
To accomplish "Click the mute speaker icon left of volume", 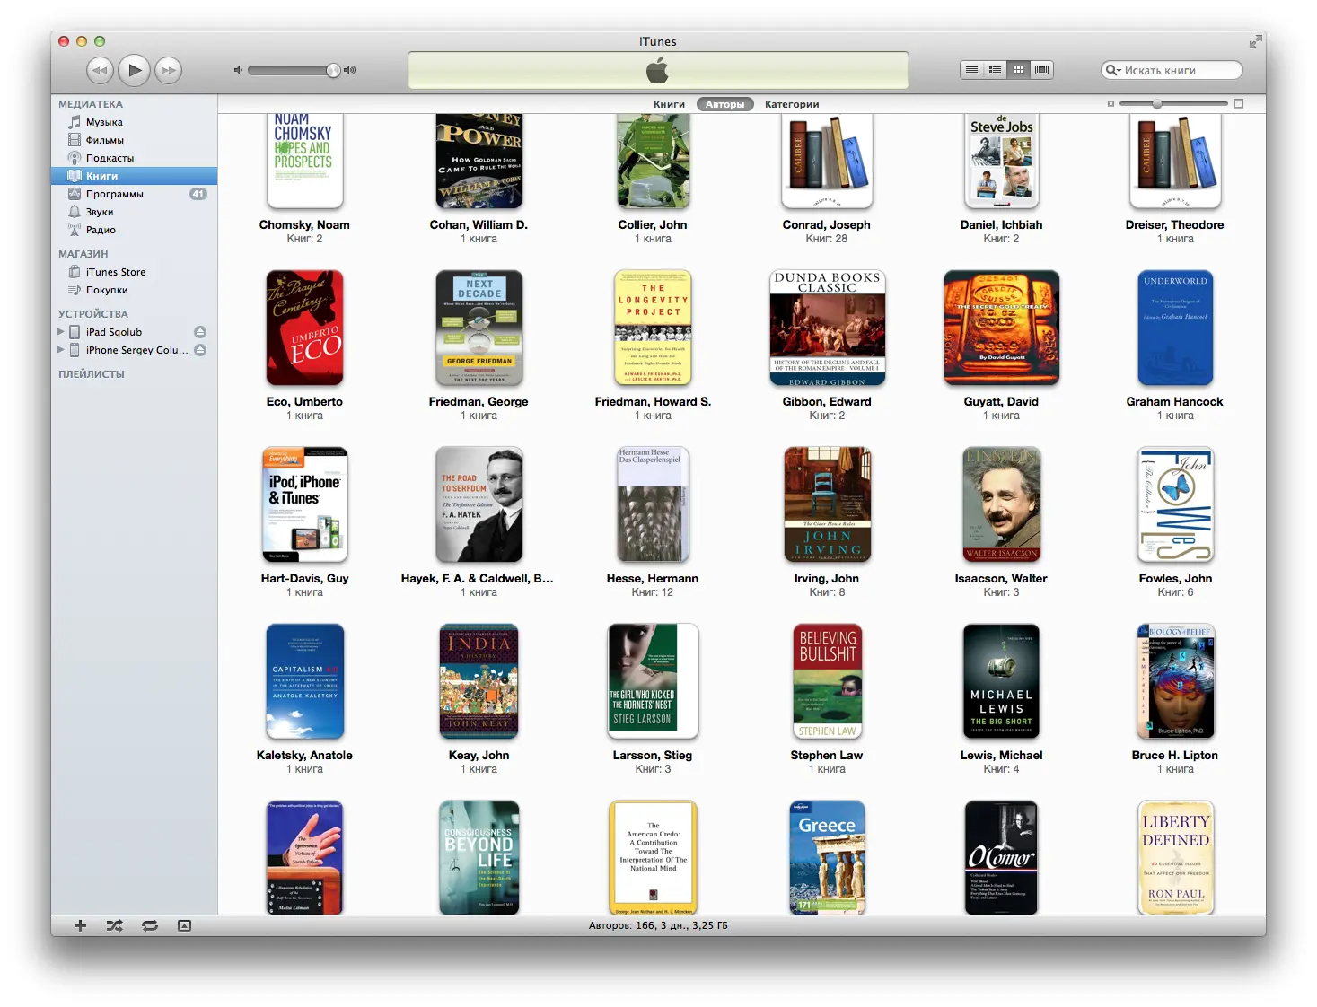I will point(238,70).
